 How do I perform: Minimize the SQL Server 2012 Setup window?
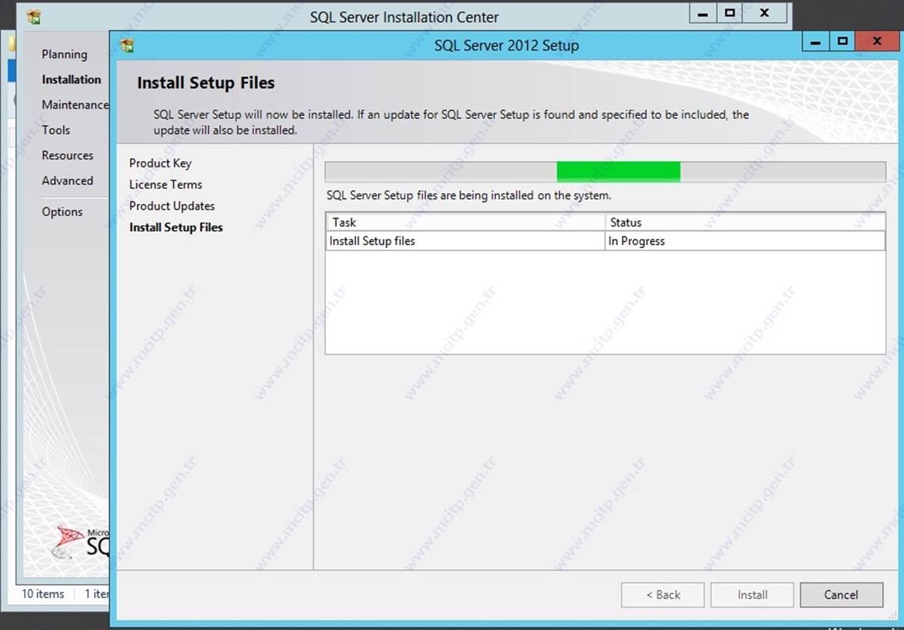coord(816,41)
